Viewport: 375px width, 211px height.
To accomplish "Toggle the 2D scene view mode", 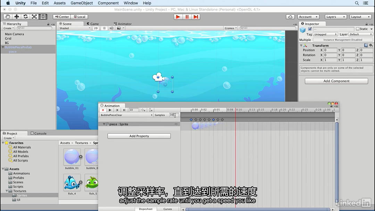I will coord(96,28).
